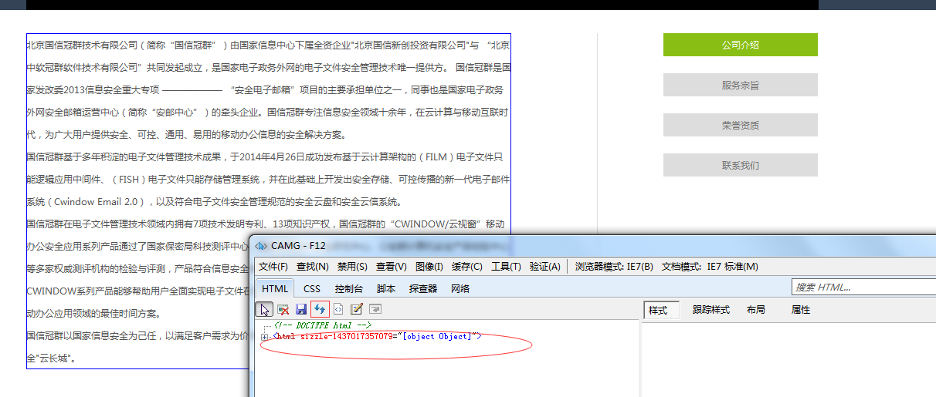Switch to the 网络 tab

(460, 288)
